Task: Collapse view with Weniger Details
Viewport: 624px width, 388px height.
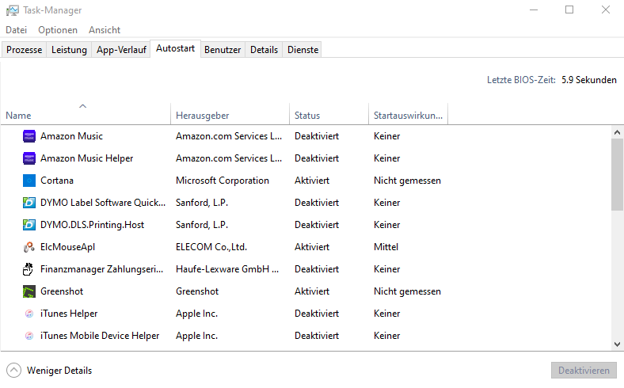Action: 49,371
